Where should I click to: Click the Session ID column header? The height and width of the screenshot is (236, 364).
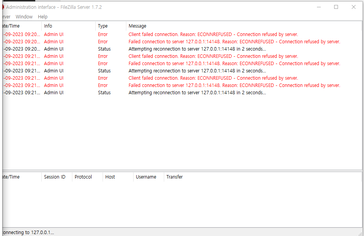point(57,177)
